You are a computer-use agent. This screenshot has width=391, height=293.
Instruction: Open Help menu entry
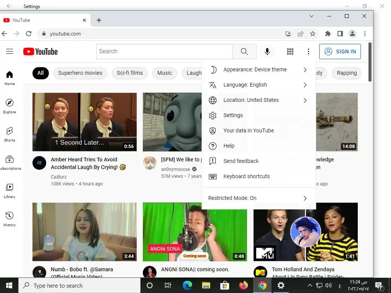259,146
